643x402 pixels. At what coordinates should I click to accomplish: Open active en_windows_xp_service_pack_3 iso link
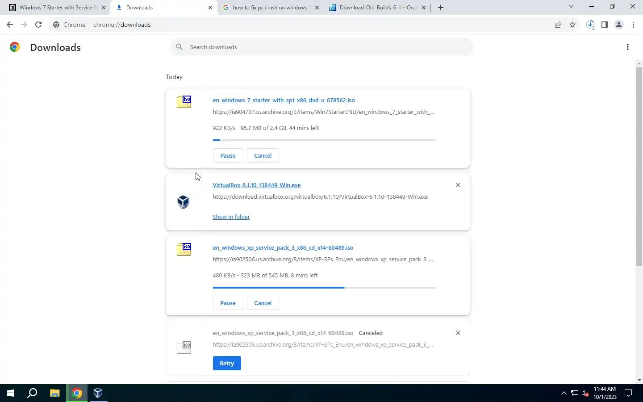tap(283, 247)
